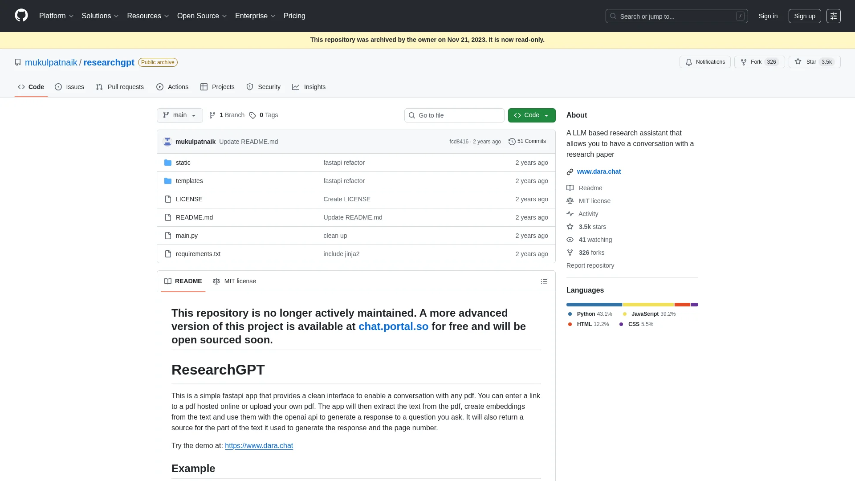Open the Insights tab
The height and width of the screenshot is (481, 855).
309,87
